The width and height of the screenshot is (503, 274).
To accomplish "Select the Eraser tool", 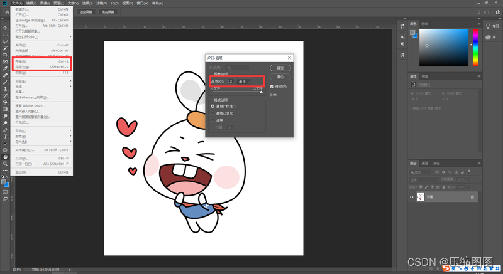I will [5, 102].
